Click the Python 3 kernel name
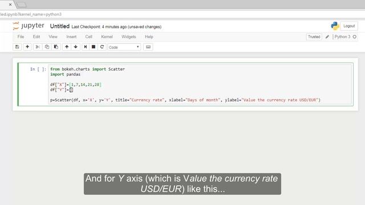 click(342, 36)
